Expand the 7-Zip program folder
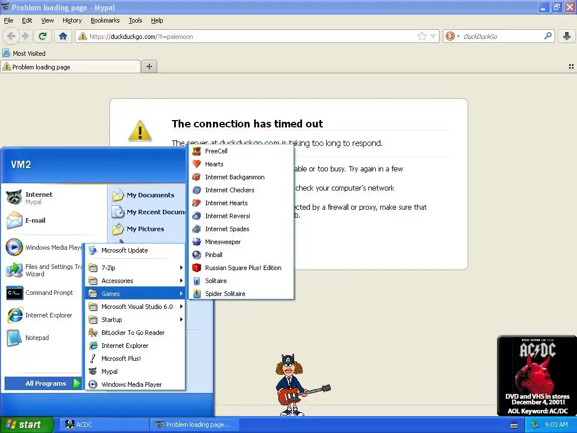This screenshot has width=577, height=433. point(135,268)
